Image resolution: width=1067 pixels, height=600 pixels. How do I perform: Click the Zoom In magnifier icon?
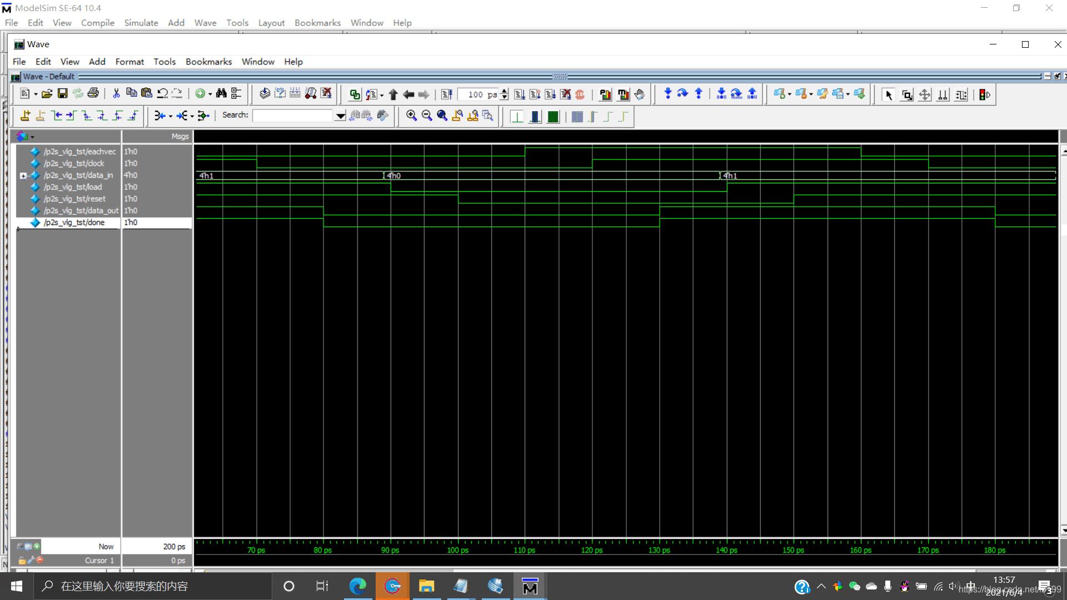pyautogui.click(x=411, y=116)
